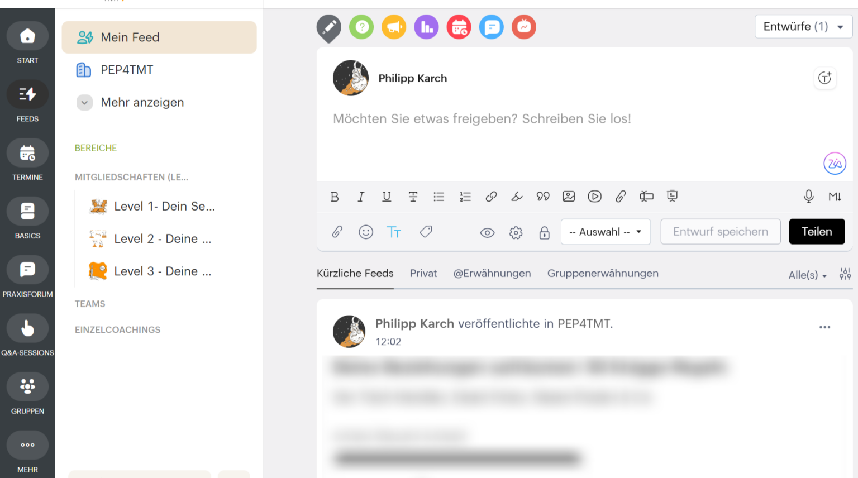The image size is (858, 478).
Task: Select the orange announcement megaphone icon
Action: (x=394, y=27)
